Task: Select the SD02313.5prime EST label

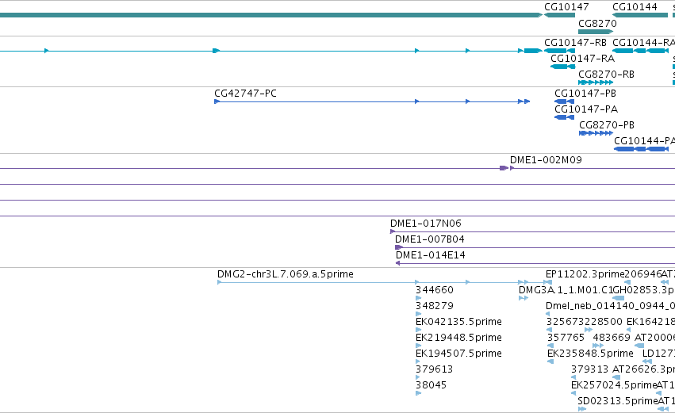Action: pos(618,401)
